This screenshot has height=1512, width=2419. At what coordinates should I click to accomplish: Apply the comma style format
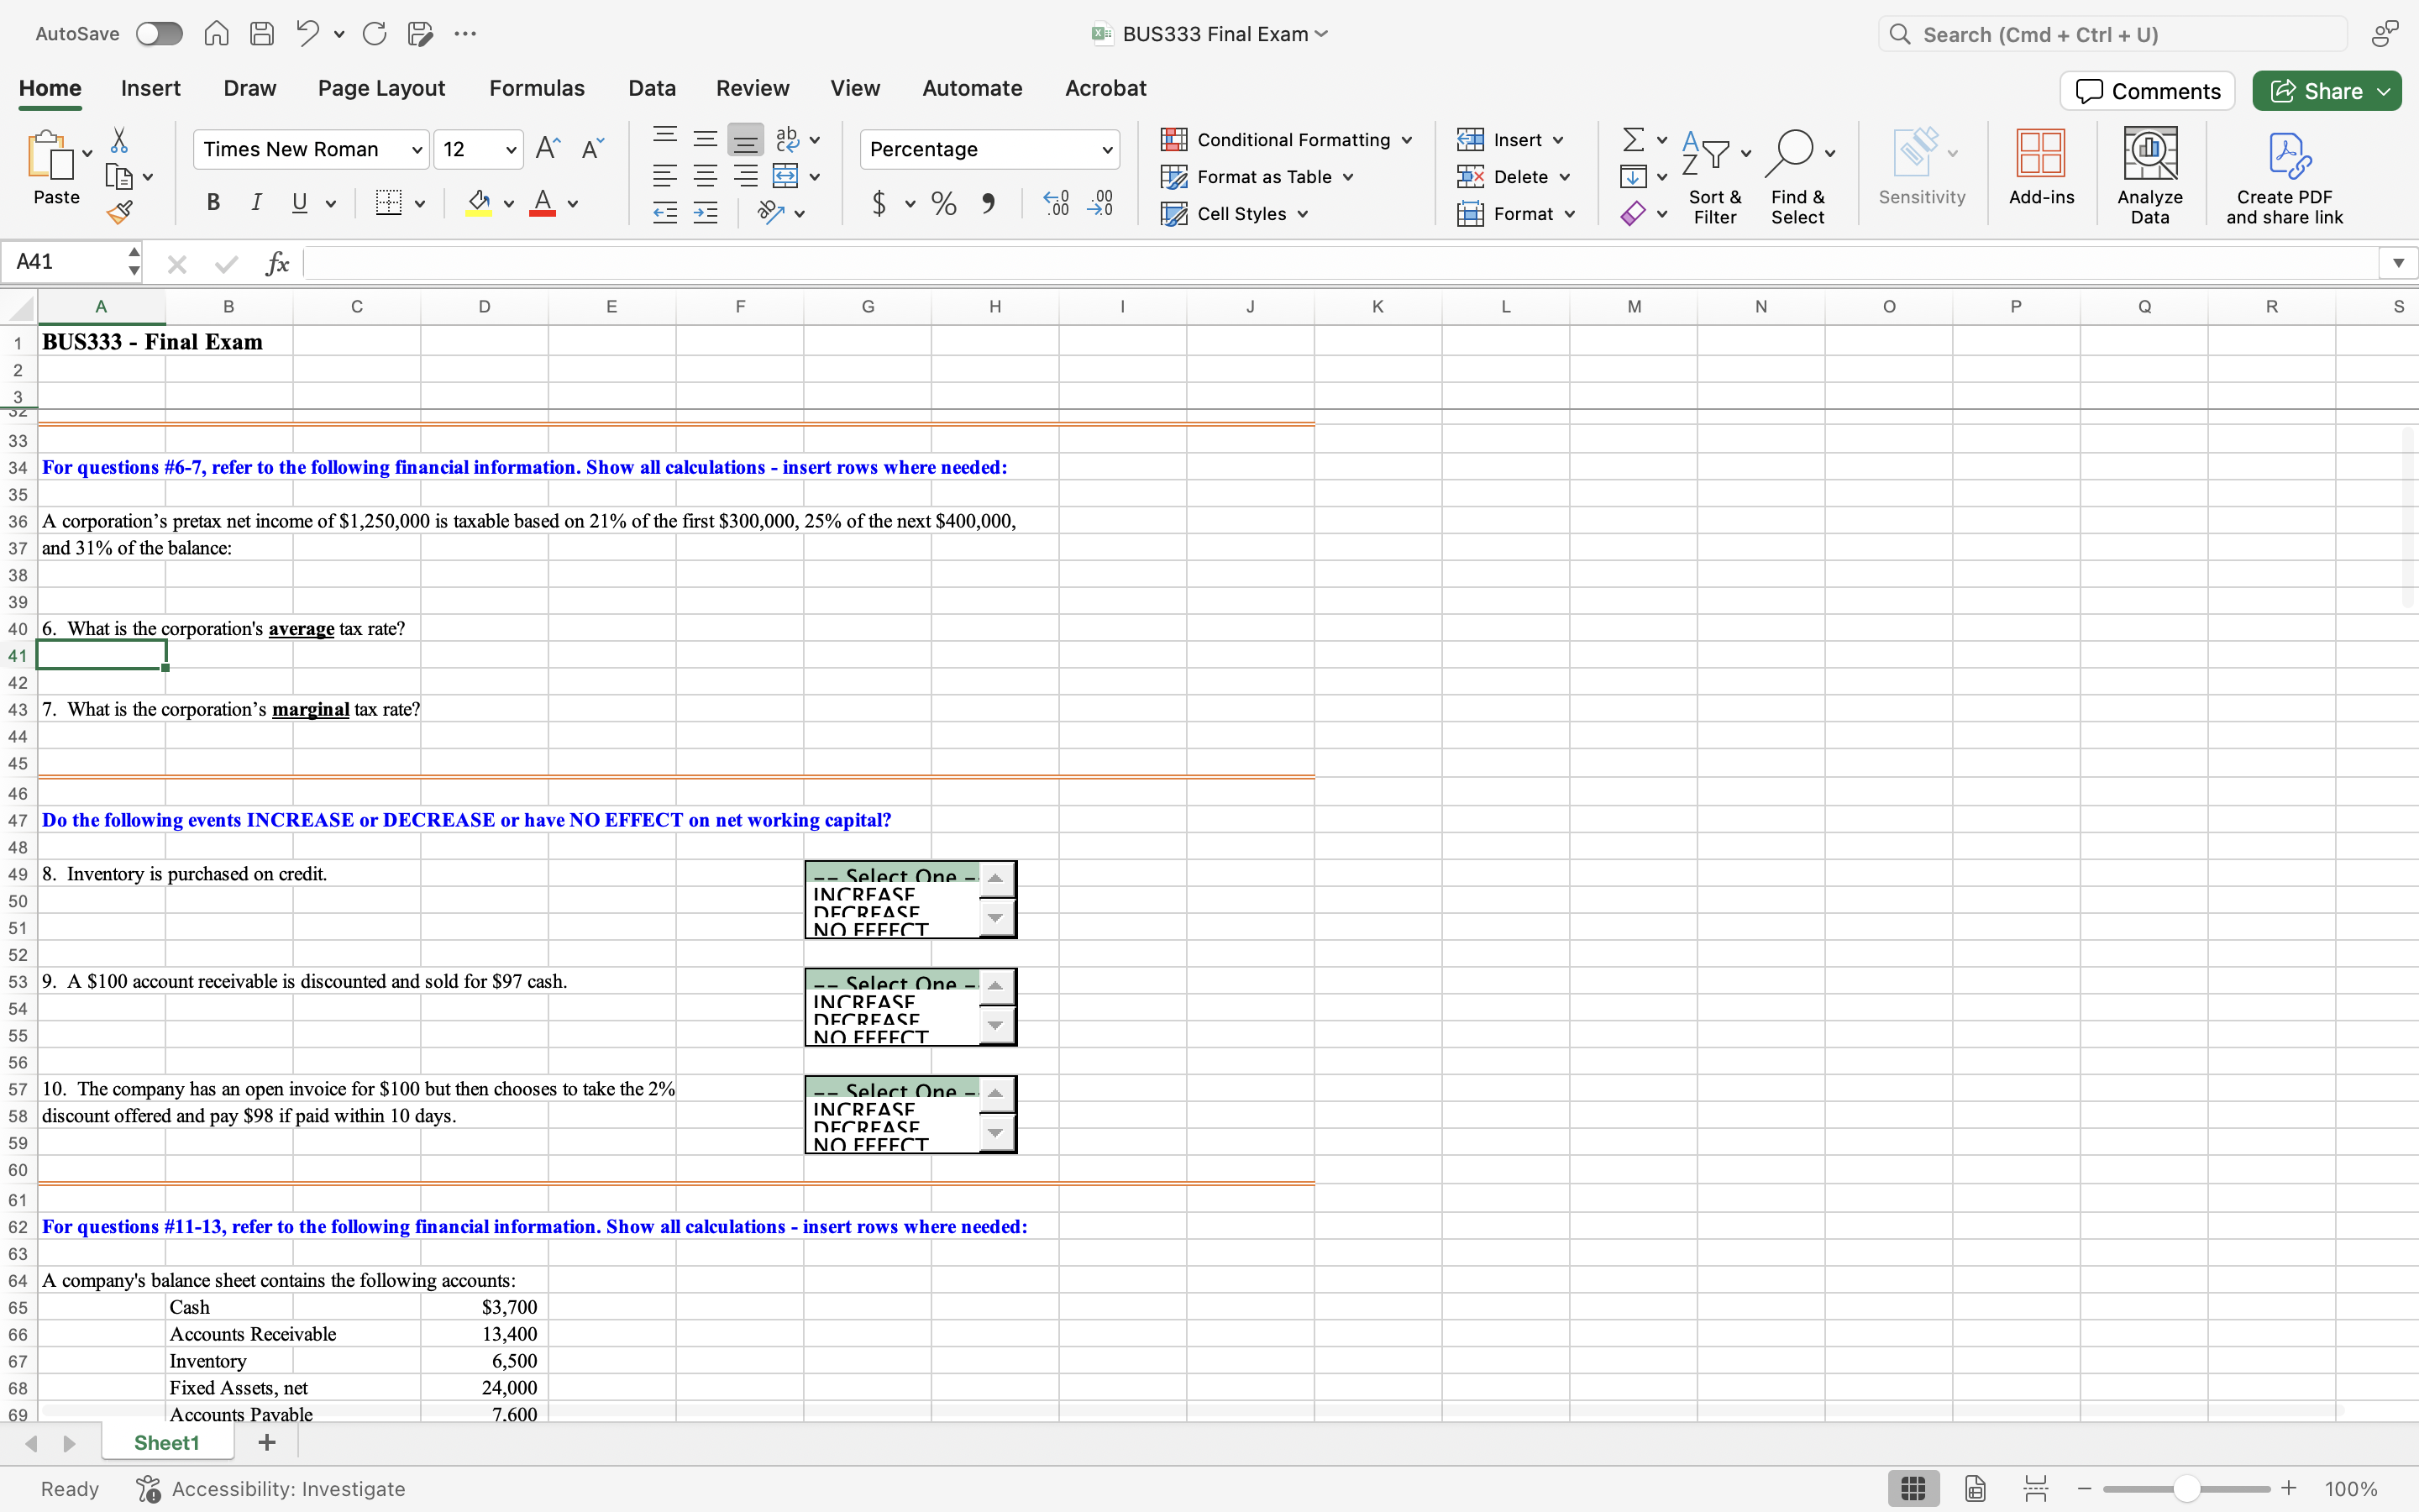[x=989, y=203]
